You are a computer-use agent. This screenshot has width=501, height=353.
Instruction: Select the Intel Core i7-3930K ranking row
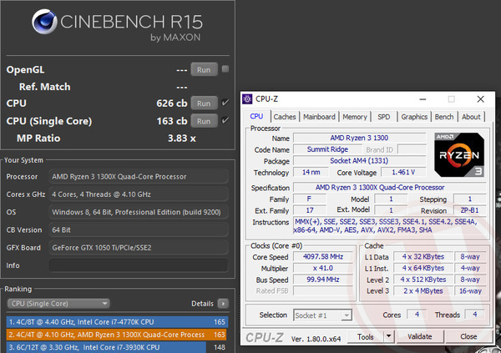(117, 347)
